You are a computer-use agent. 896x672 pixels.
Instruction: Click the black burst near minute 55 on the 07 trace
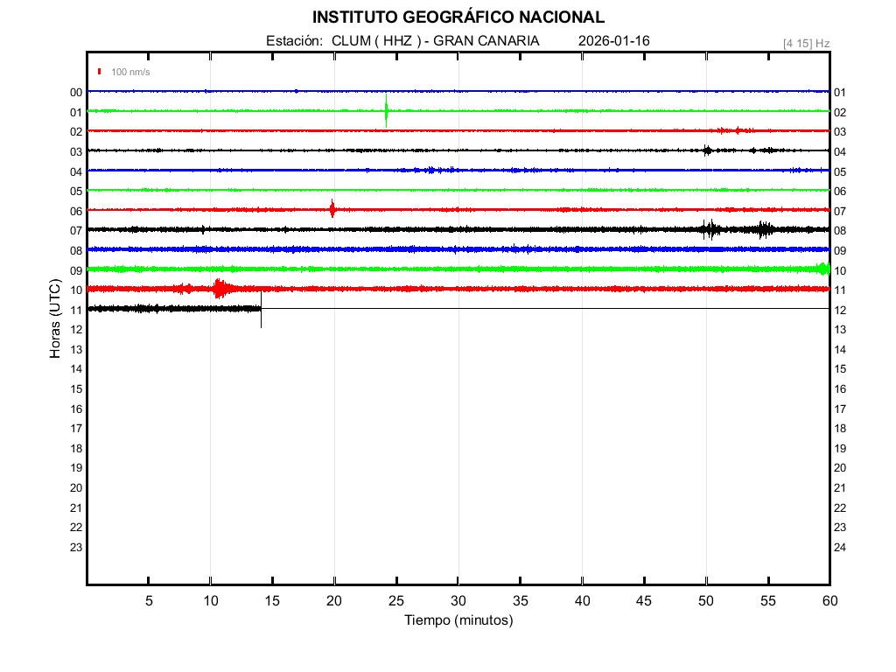tap(765, 229)
